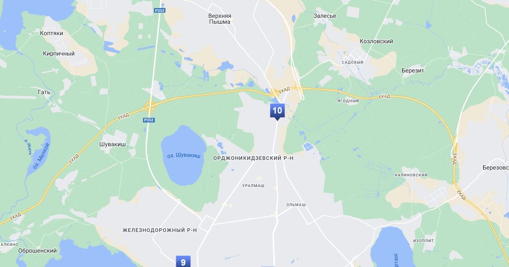Select the Залесье place label
The image size is (509, 267).
pos(325,16)
